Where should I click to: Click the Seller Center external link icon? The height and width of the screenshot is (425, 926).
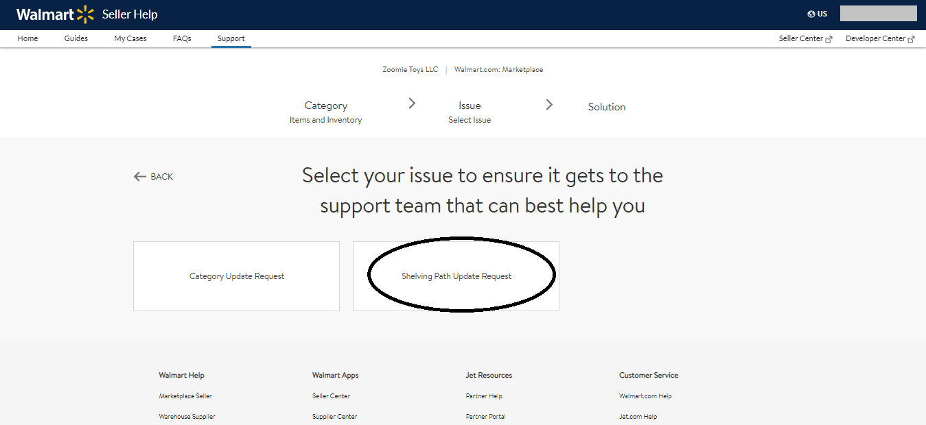coord(829,39)
